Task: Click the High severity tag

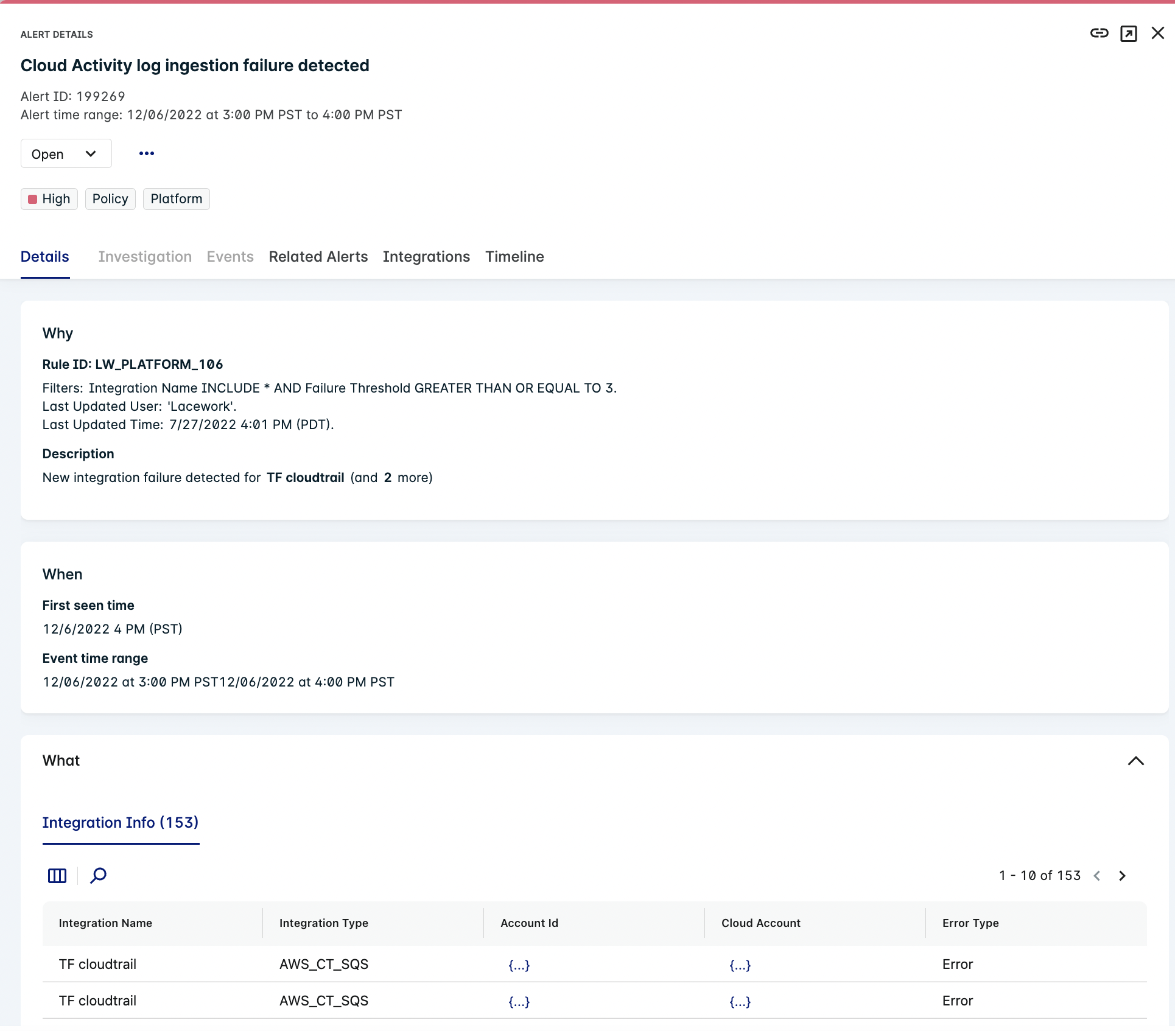Action: coord(49,198)
